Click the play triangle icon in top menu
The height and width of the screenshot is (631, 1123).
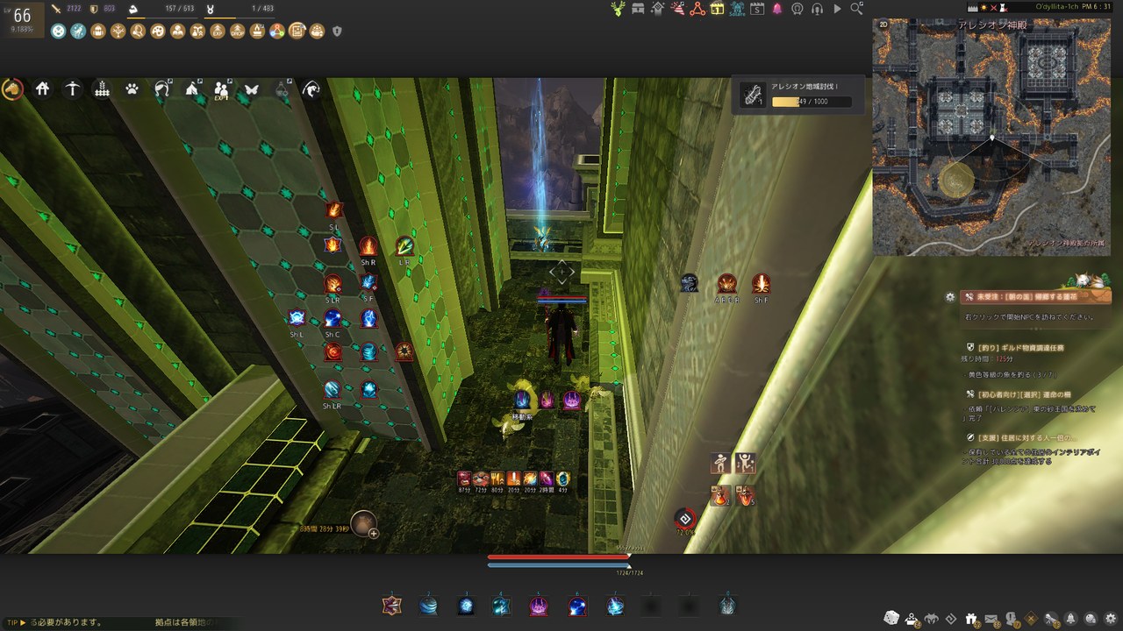[837, 9]
